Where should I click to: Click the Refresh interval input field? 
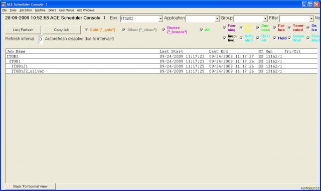41,39
